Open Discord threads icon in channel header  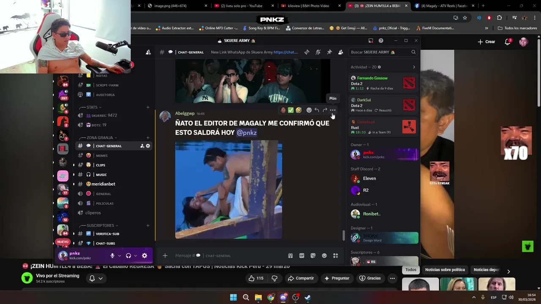coord(307,52)
